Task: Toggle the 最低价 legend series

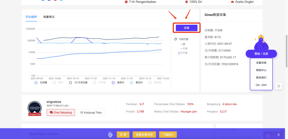Action: [x=136, y=82]
